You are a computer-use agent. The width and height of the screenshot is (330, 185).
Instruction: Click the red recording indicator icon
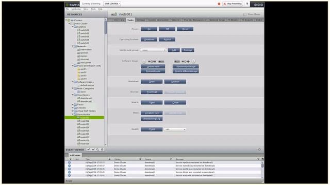click(x=219, y=4)
